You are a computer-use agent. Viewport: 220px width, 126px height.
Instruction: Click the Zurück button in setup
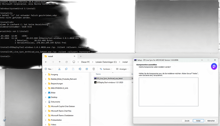pyautogui.click(x=187, y=121)
